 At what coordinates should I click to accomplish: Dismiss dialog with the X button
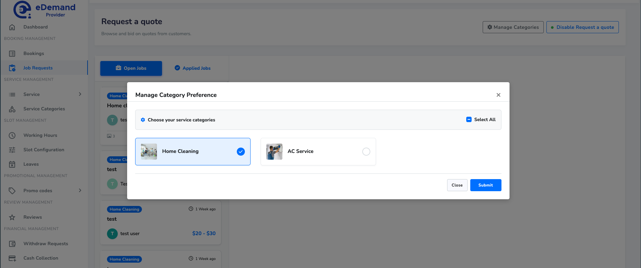coord(498,95)
